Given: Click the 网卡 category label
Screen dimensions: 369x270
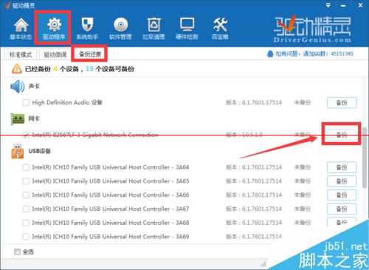Looking at the screenshot, I should [x=34, y=118].
